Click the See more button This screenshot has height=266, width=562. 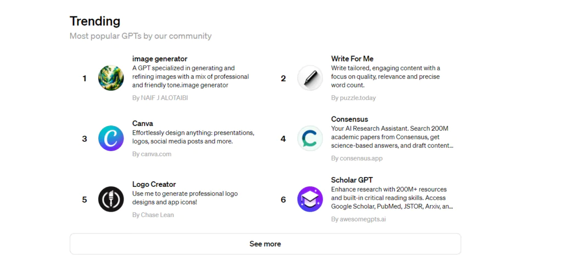pyautogui.click(x=265, y=244)
